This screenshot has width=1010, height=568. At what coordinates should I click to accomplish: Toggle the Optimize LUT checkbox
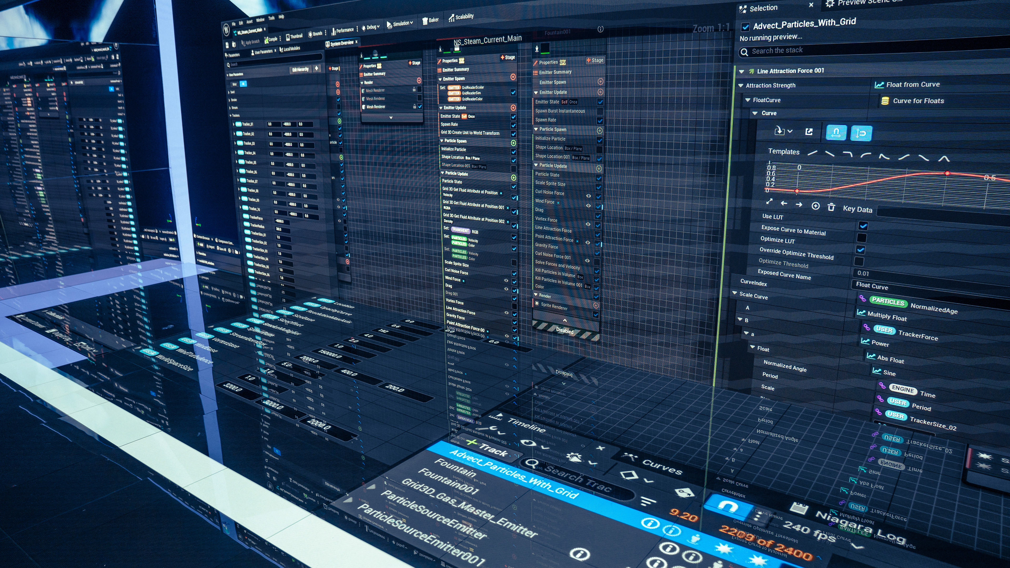(x=860, y=249)
